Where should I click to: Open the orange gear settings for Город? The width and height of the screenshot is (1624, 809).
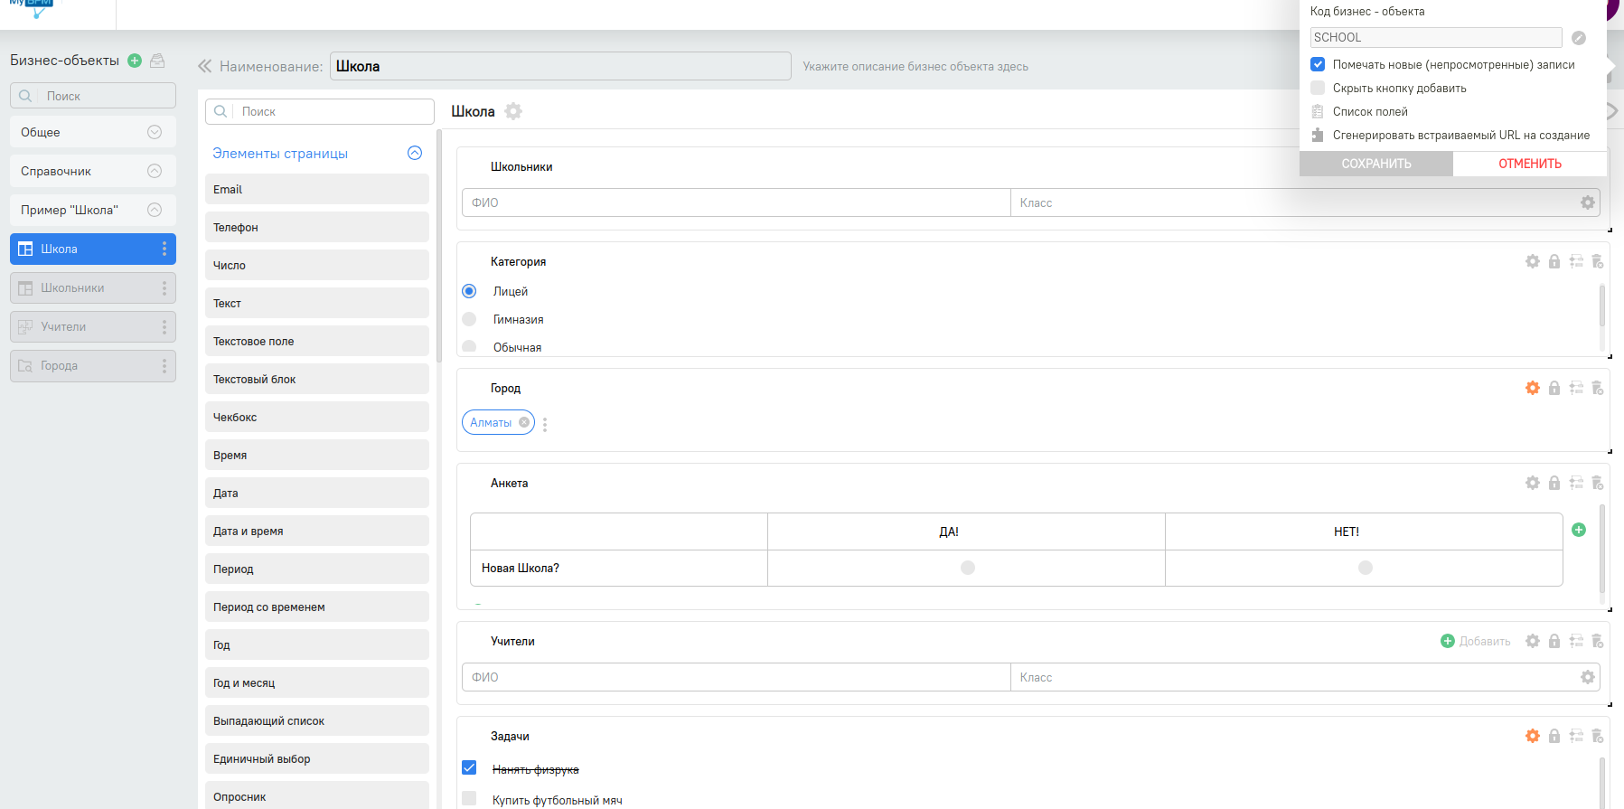pyautogui.click(x=1533, y=388)
